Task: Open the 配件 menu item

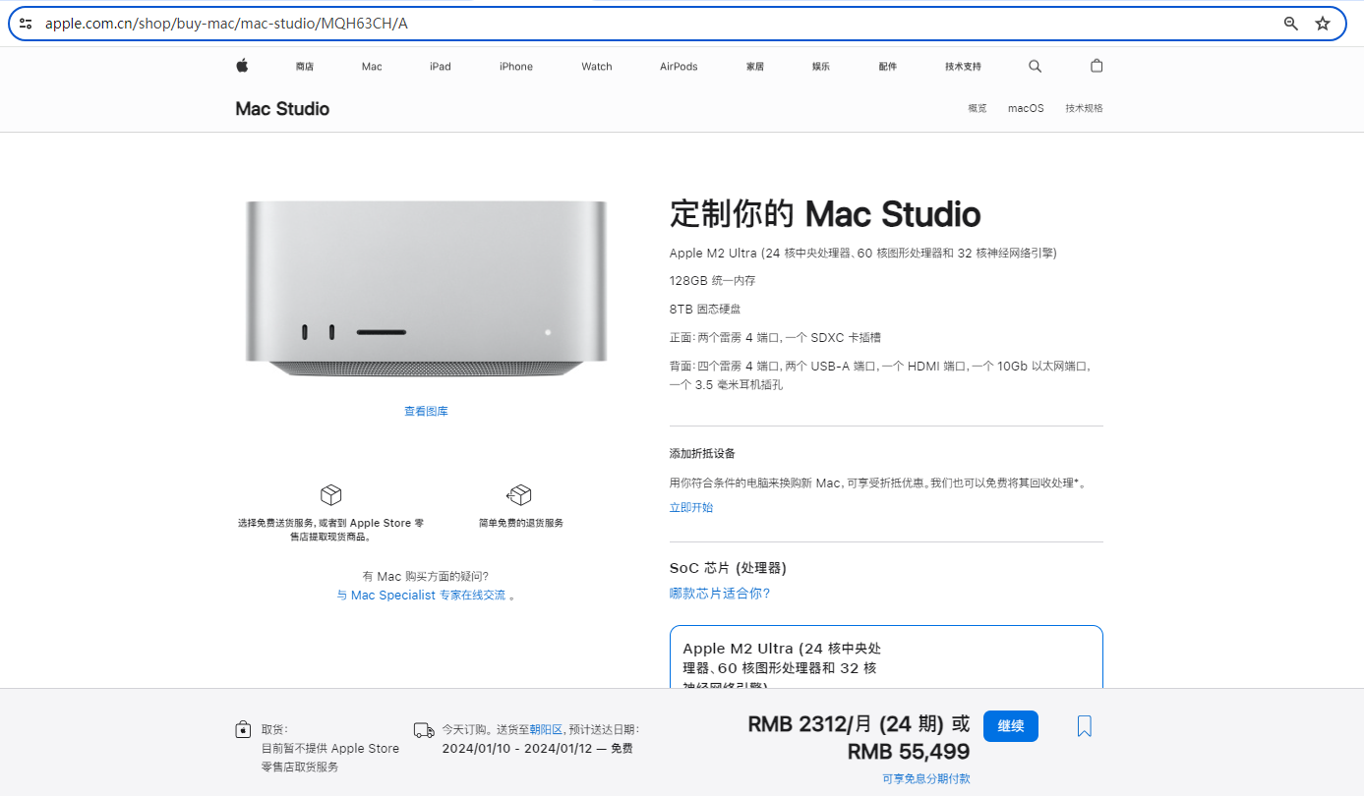Action: pos(888,67)
